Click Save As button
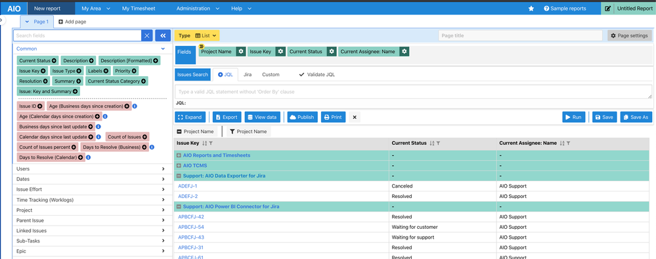 [x=636, y=117]
